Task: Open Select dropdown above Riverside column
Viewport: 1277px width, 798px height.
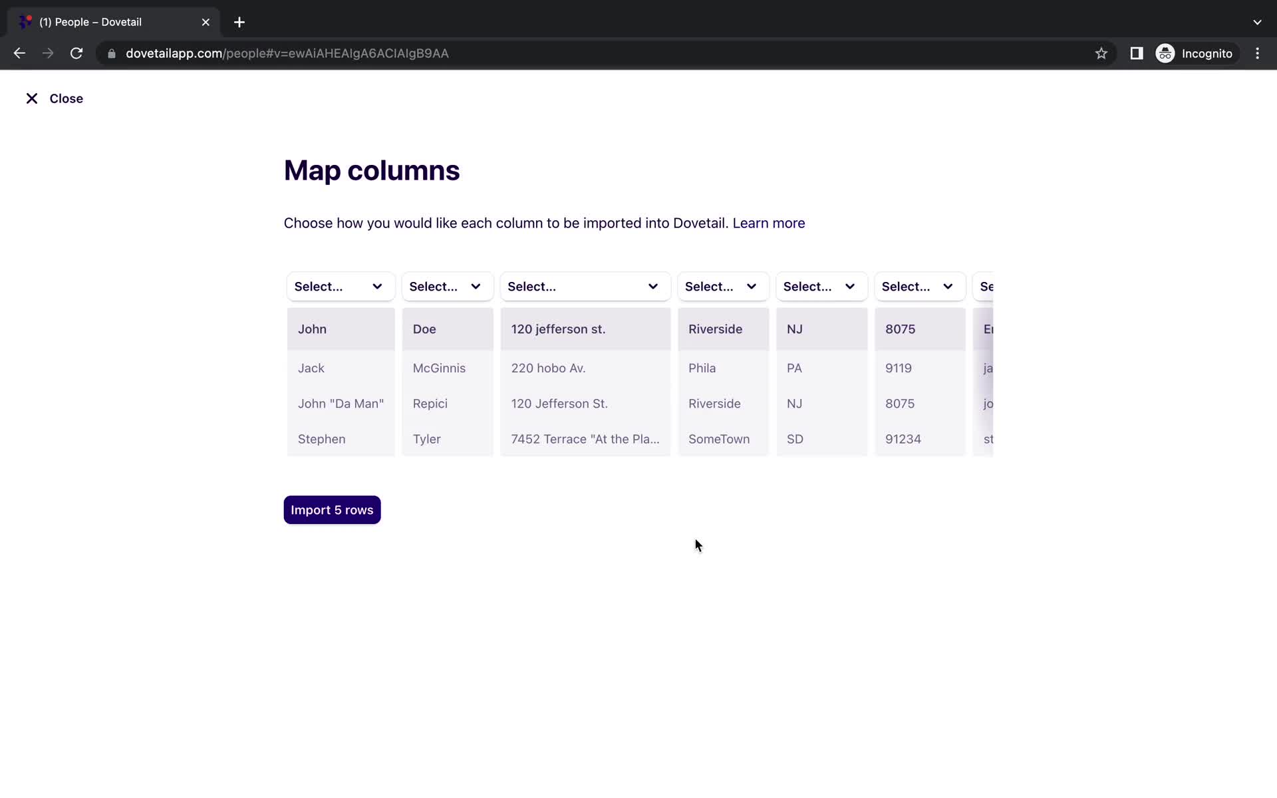Action: [x=723, y=287]
